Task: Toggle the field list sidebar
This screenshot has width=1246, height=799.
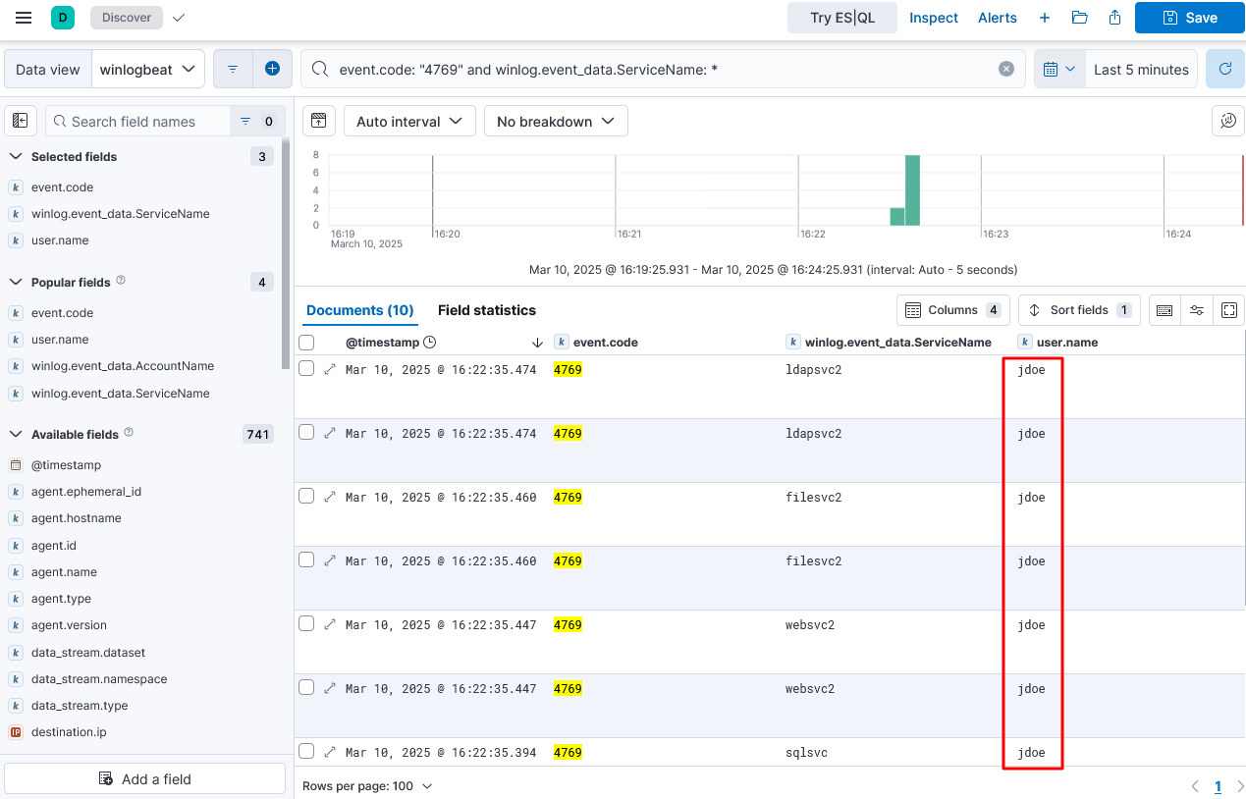Action: click(x=20, y=122)
